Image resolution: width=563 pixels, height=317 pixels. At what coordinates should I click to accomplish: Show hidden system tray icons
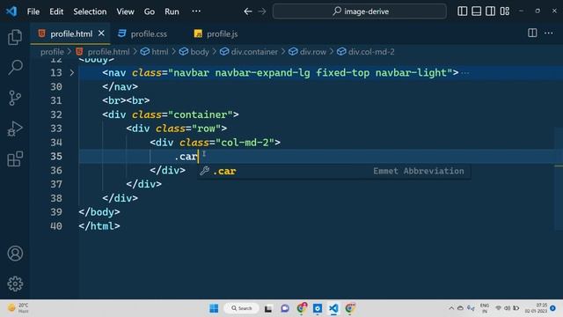click(451, 308)
